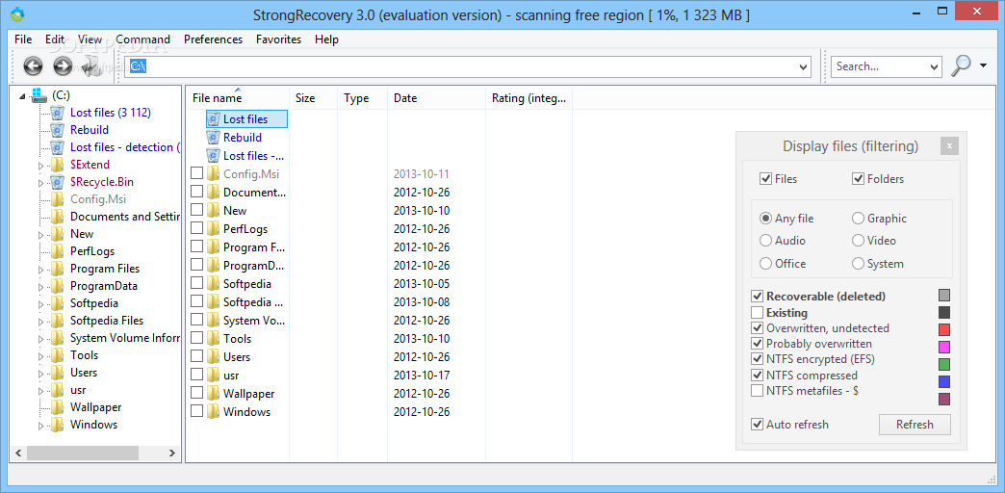Select the Graphic radio button
The image size is (1005, 493).
[858, 219]
